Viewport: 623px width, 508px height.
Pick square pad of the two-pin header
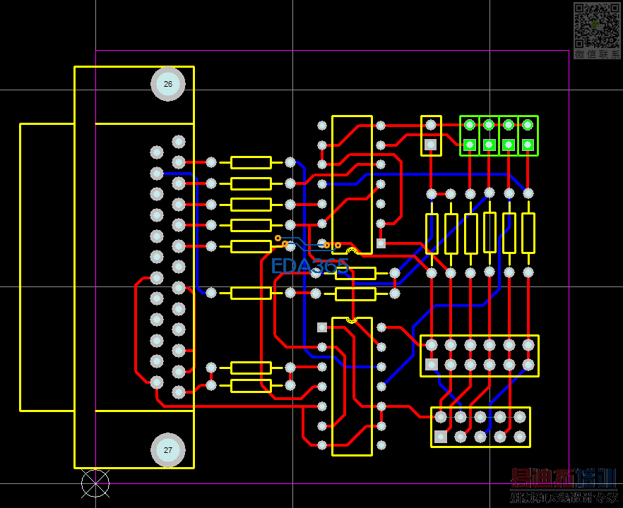(x=431, y=145)
